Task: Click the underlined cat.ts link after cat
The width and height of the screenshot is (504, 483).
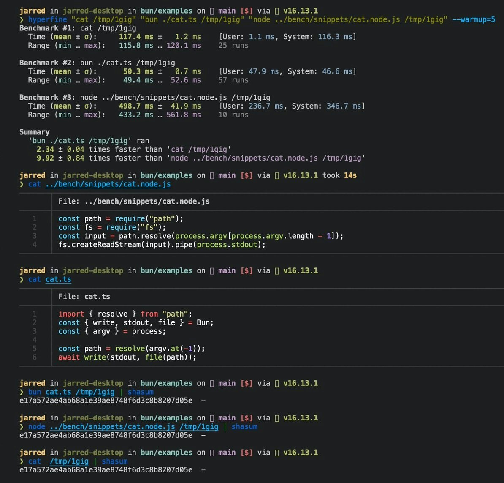Action: 58,280
